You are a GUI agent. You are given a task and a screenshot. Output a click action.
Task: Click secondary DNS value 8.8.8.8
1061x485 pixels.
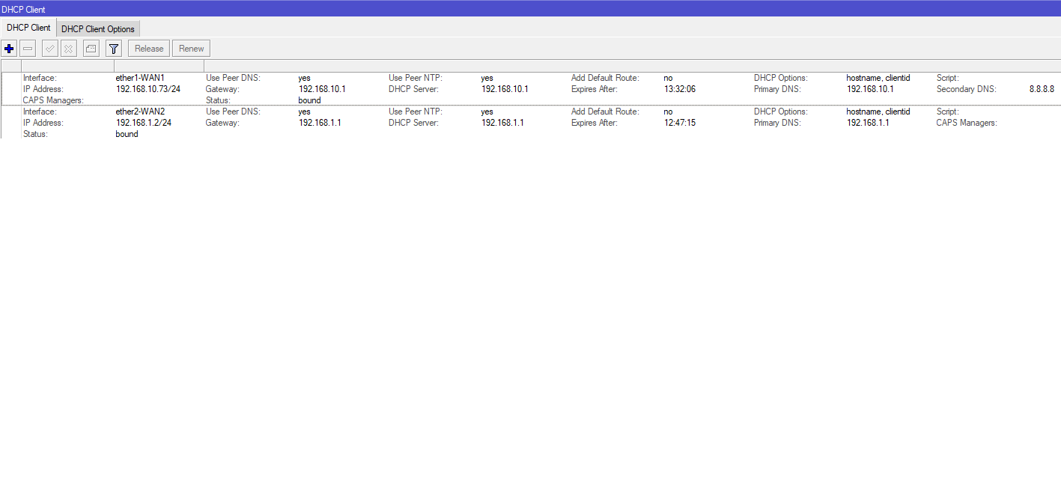coord(1042,89)
